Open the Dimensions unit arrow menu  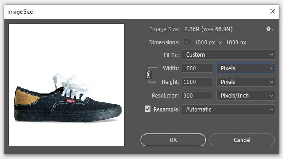187,42
